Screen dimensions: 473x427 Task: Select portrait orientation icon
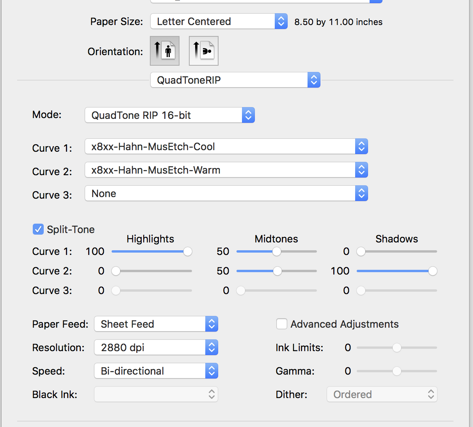point(165,51)
